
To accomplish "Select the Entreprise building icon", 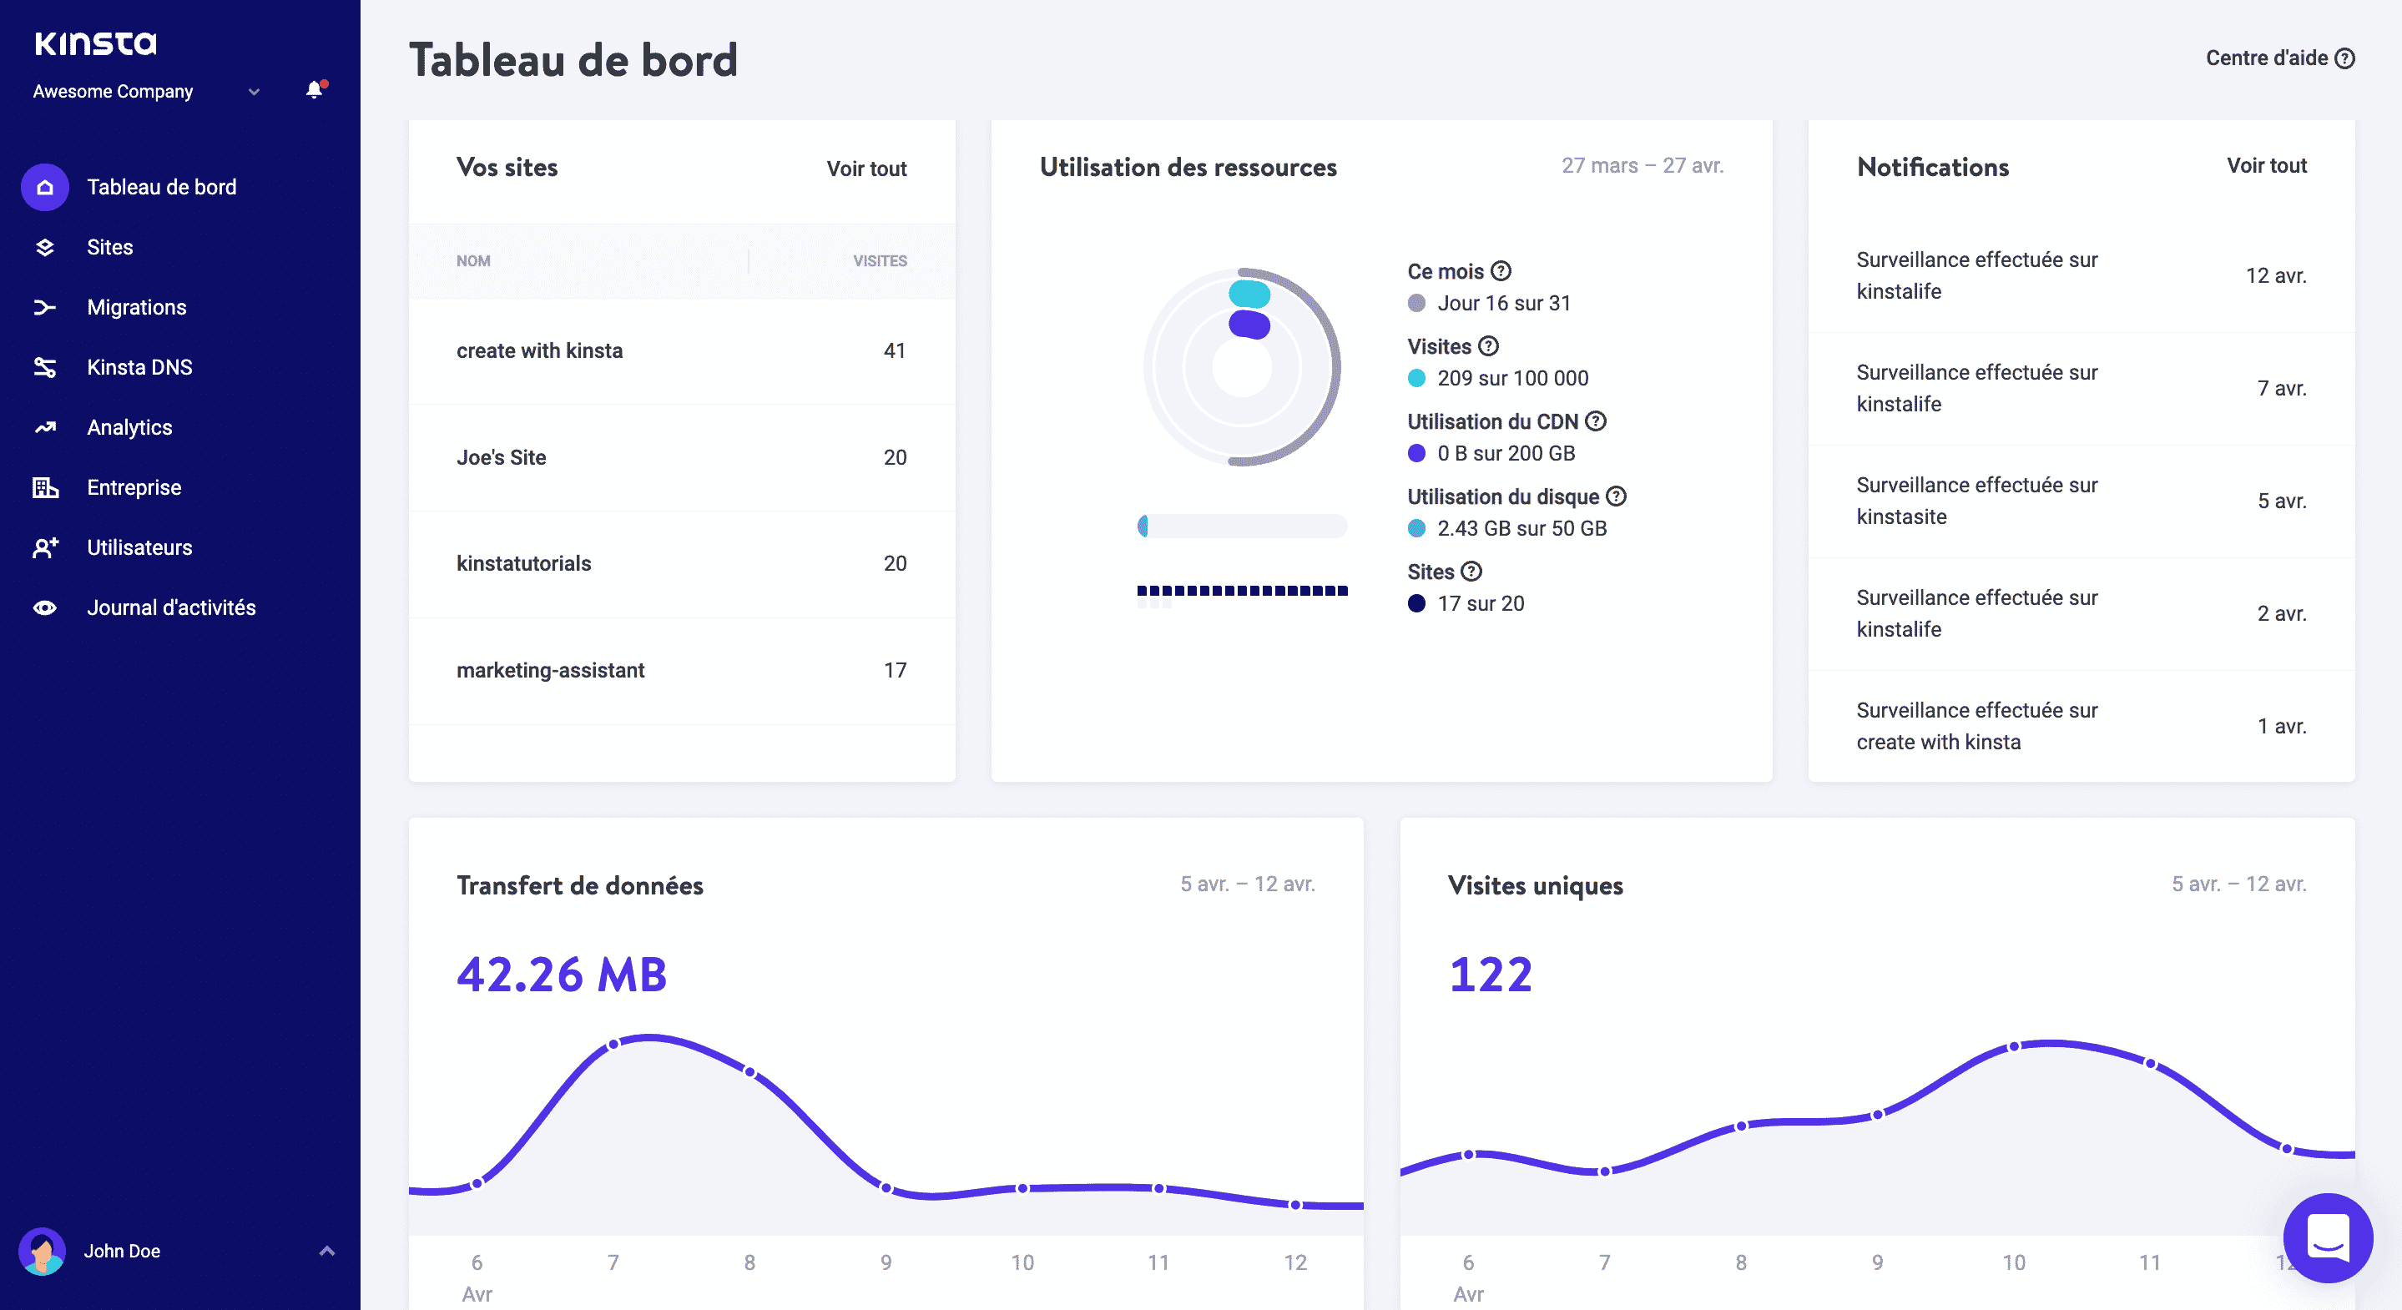I will click(44, 486).
